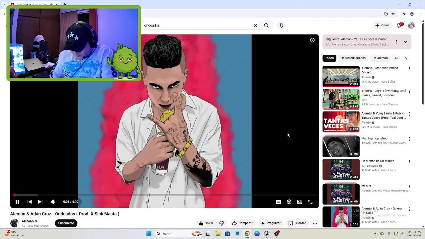The height and width of the screenshot is (239, 425).
Task: Open options for En Menos de Un Minuto
Action: tap(410, 162)
